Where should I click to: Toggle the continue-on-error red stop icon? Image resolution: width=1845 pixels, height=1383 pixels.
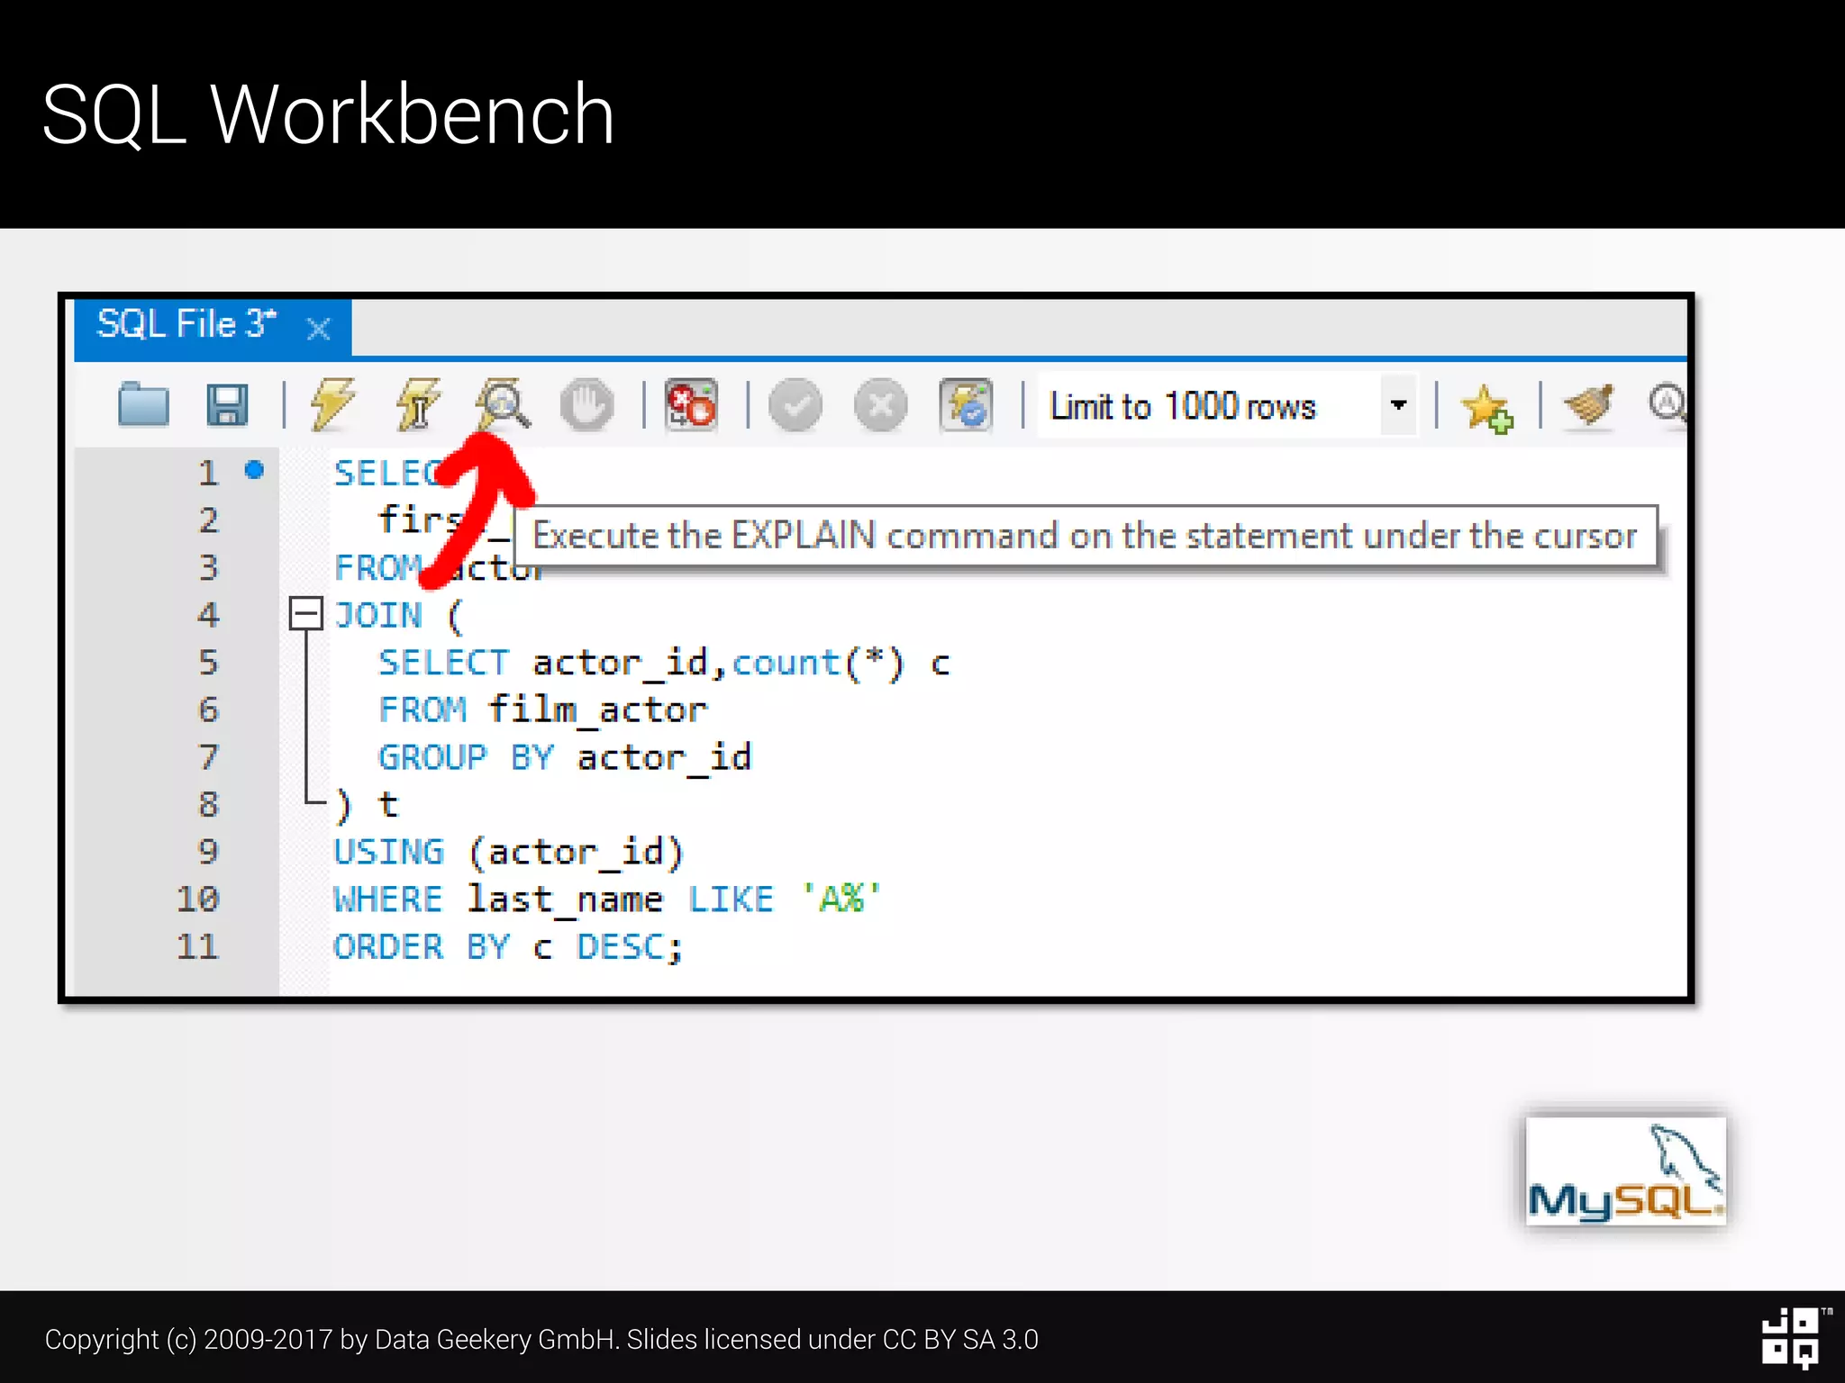[x=691, y=404]
